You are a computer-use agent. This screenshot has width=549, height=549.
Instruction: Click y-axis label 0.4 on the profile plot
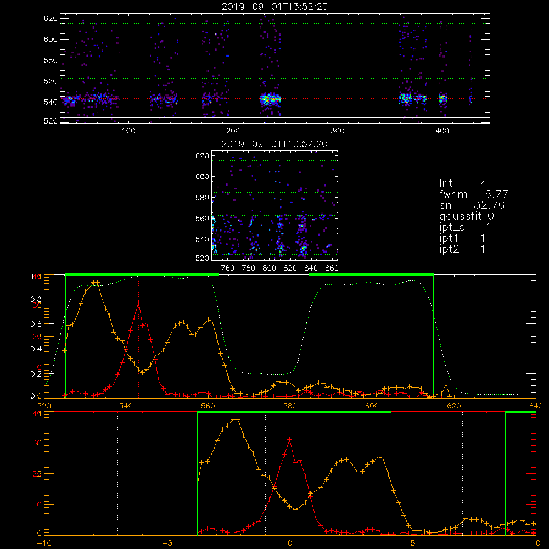tap(36, 349)
